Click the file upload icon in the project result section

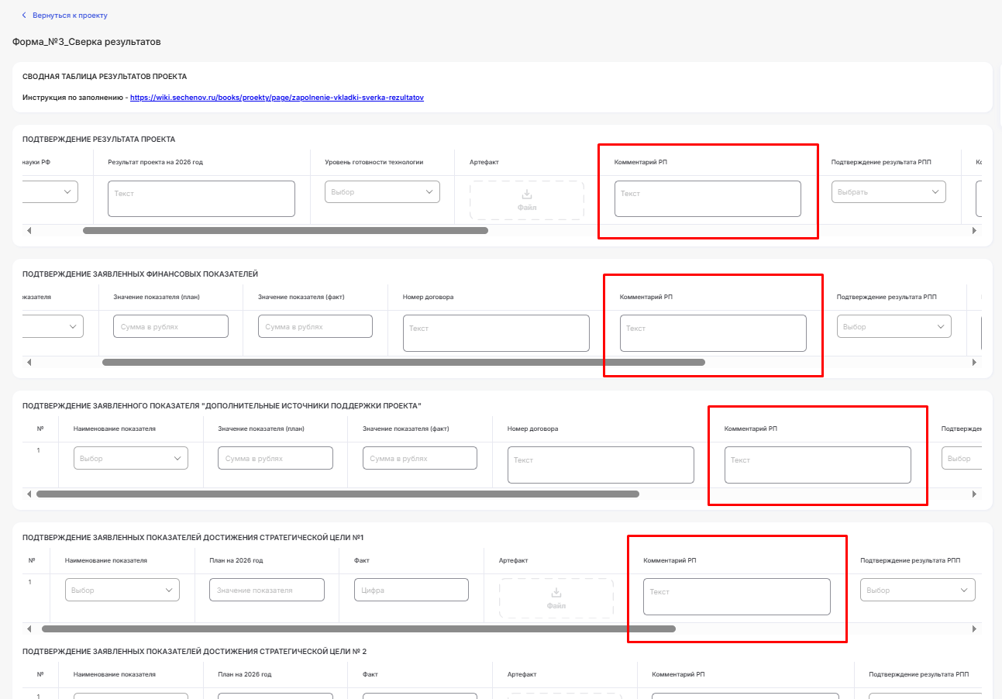pyautogui.click(x=527, y=195)
